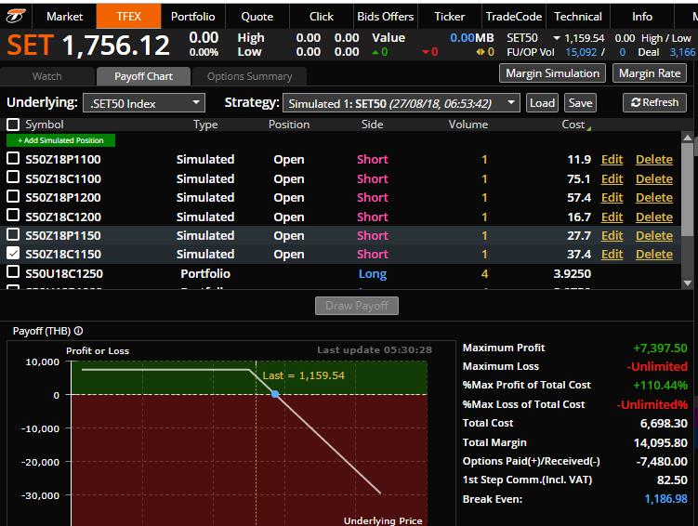Edit the S50Z18P1100 position

(612, 159)
